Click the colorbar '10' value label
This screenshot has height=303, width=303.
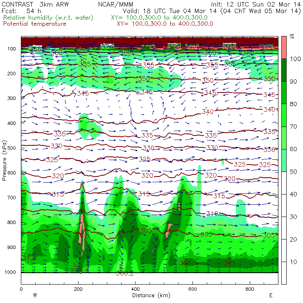tap(293, 262)
